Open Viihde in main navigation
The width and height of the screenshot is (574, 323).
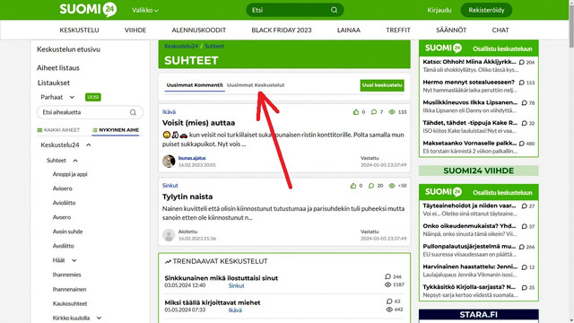pyautogui.click(x=135, y=30)
